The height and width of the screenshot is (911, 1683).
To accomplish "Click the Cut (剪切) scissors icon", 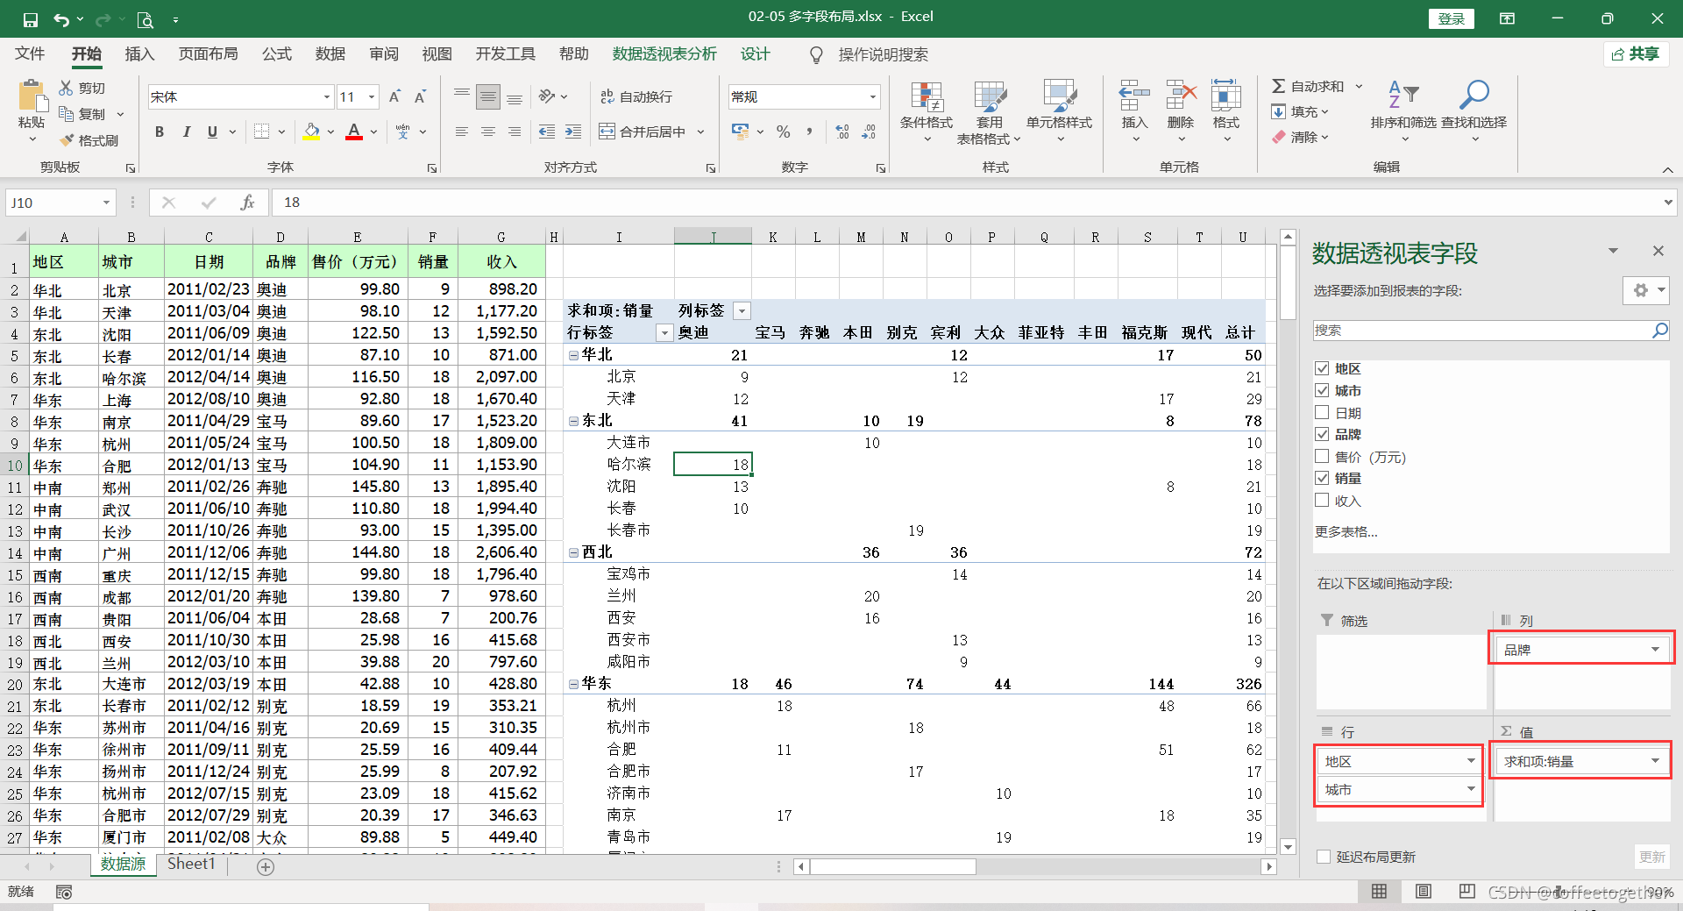I will click(67, 88).
